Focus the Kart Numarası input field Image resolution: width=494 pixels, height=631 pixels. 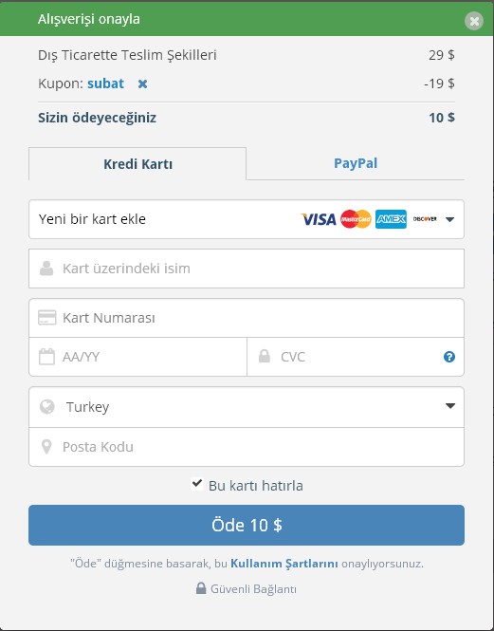pos(247,318)
